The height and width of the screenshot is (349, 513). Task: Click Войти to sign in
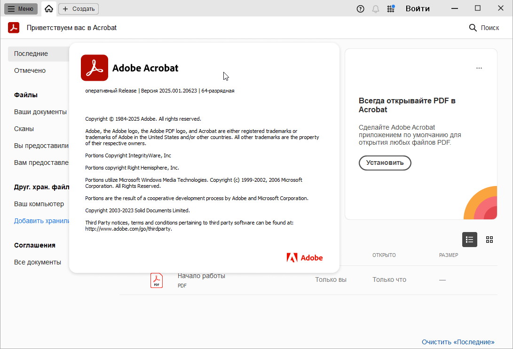tap(418, 9)
